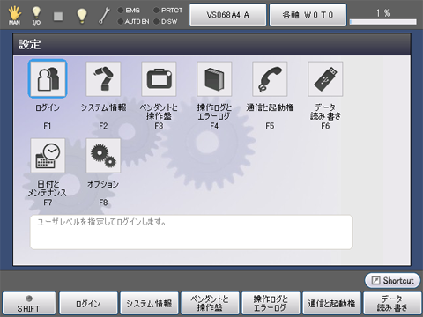Open the VS068A4 A robot selector
Viewport: 423px width, 317px height.
pyautogui.click(x=227, y=15)
